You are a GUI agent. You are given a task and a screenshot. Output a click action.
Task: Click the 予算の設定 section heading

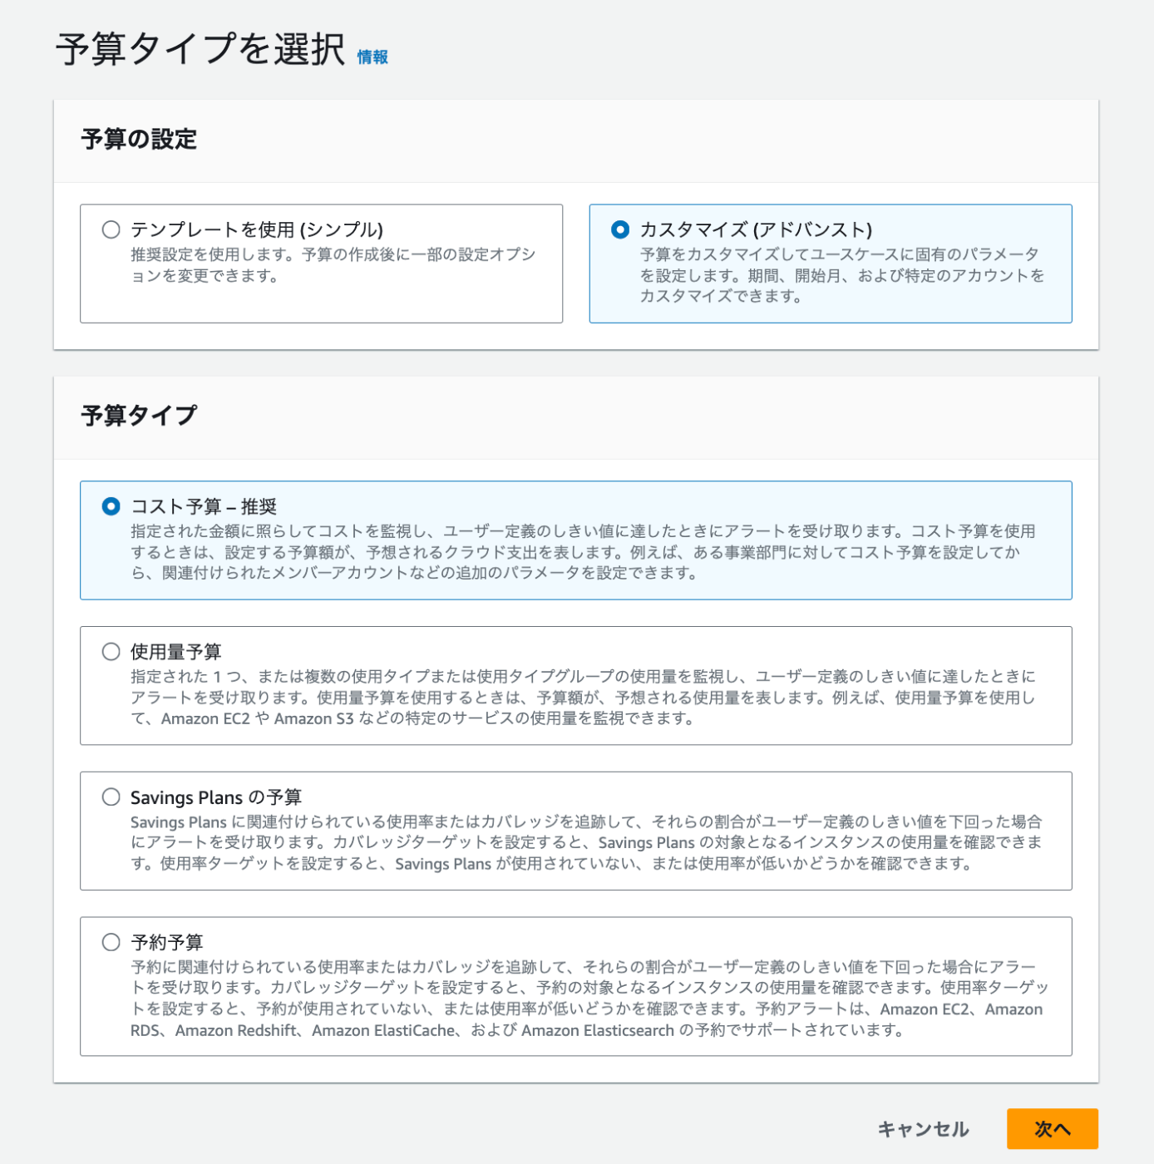pos(139,139)
